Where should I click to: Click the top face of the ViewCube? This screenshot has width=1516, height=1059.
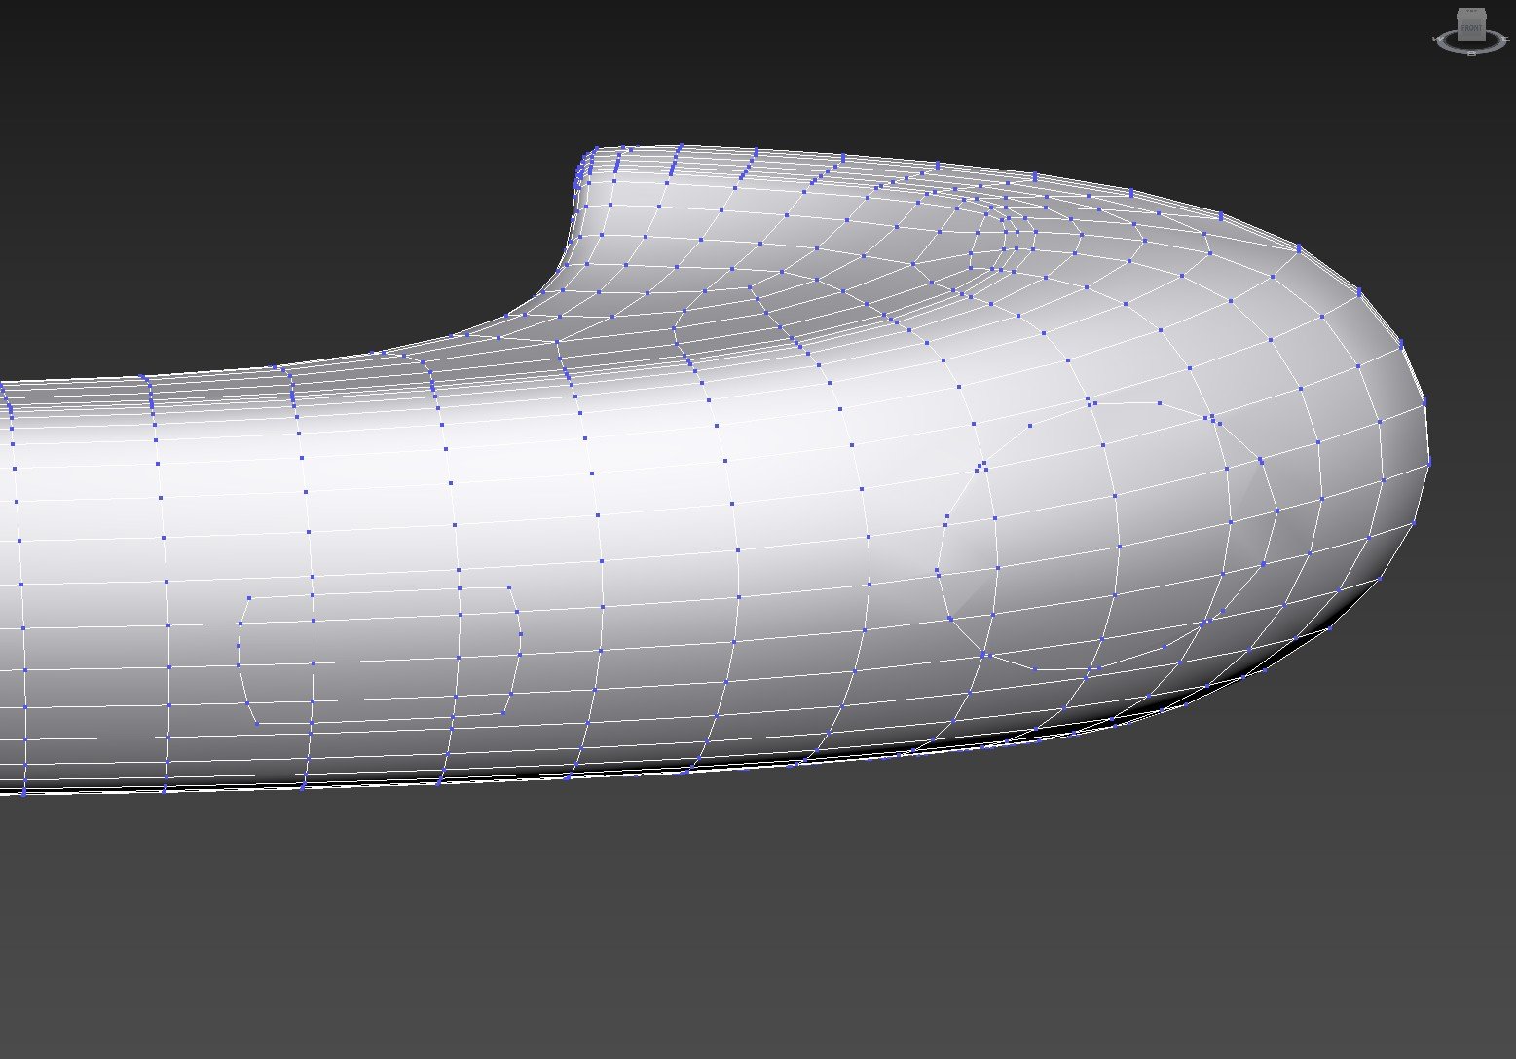coord(1471,13)
